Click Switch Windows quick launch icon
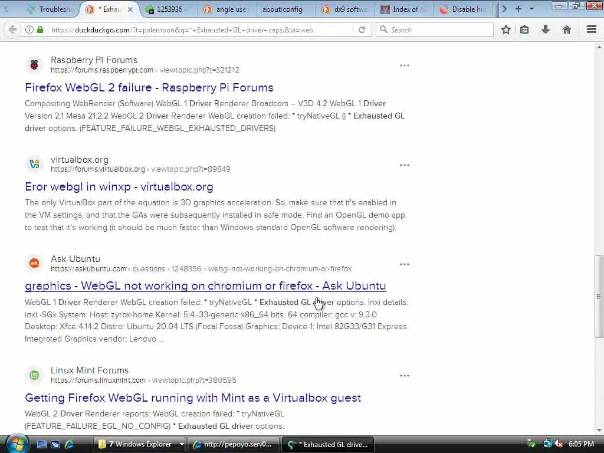This screenshot has width=604, height=453. 55,445
